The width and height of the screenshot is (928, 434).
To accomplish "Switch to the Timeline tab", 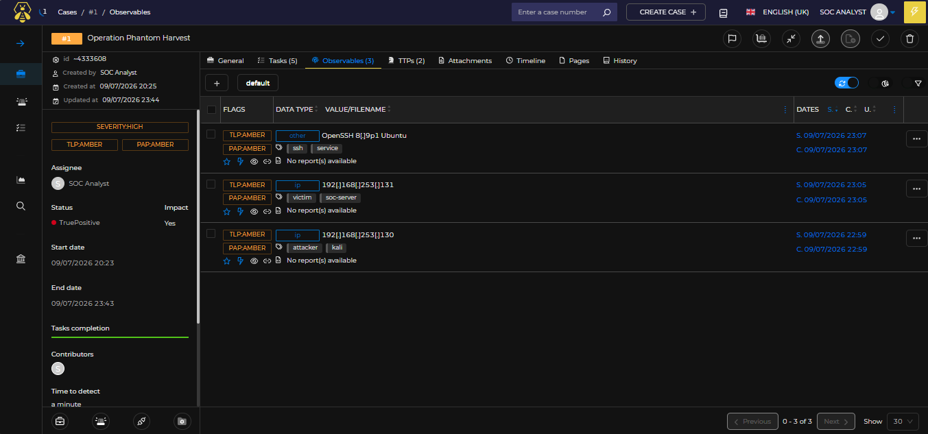I will (x=526, y=60).
